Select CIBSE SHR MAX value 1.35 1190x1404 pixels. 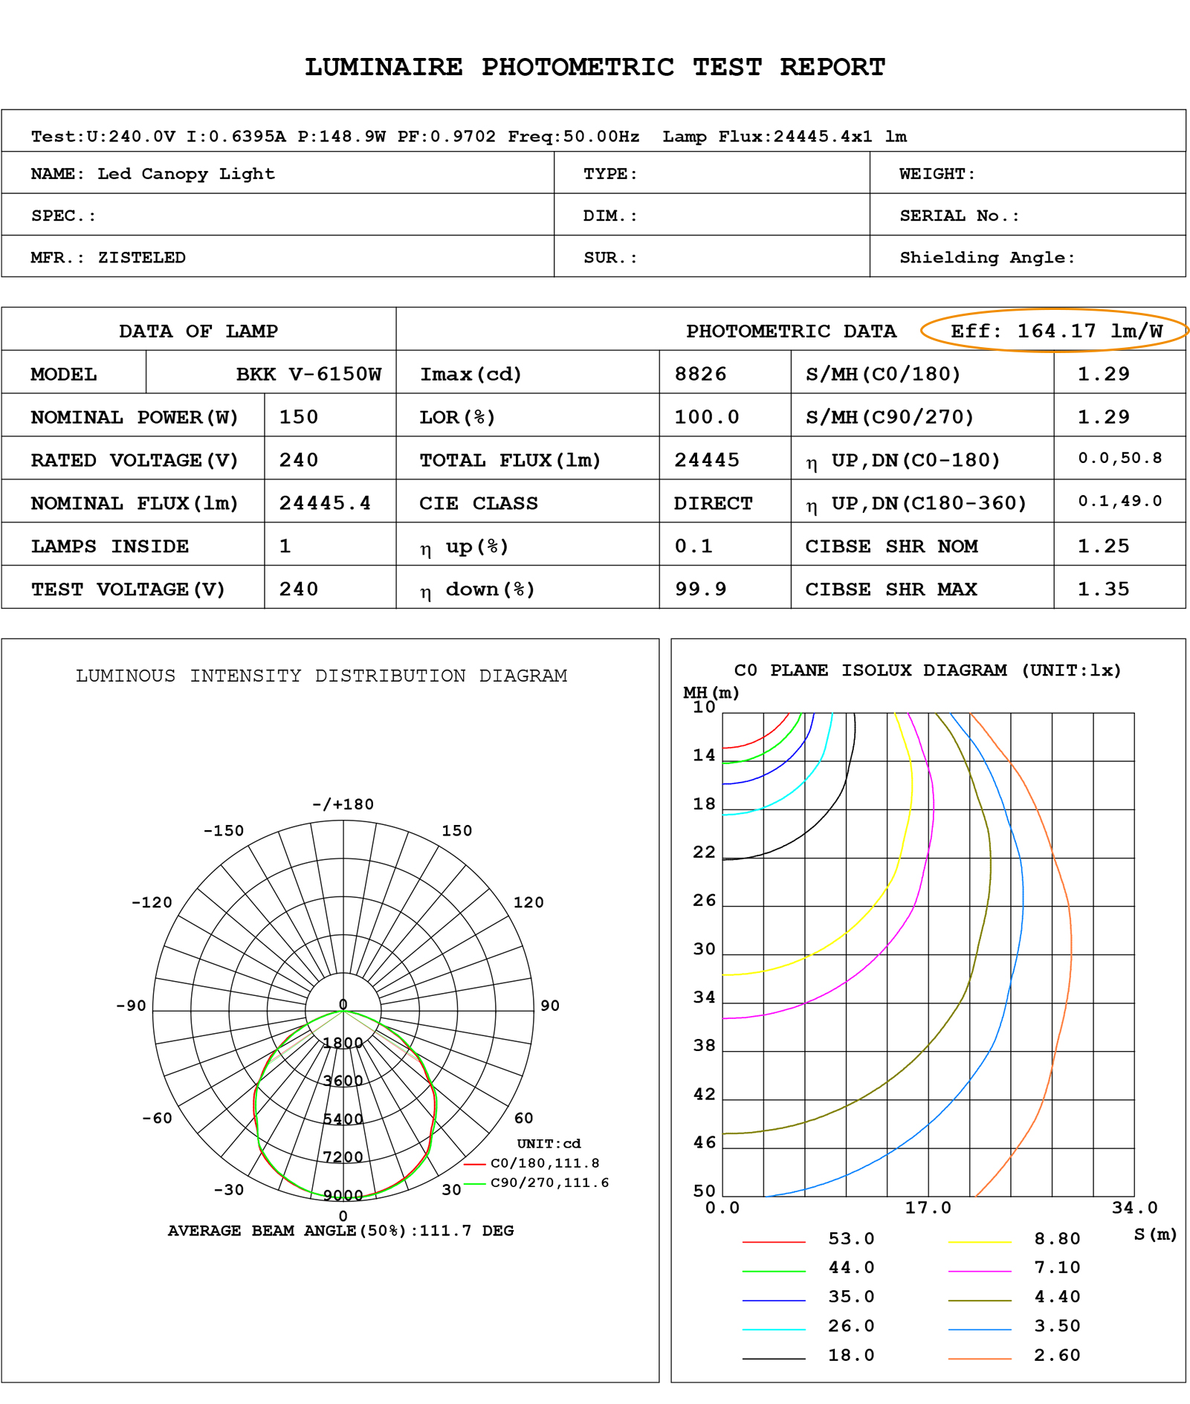pyautogui.click(x=1103, y=589)
